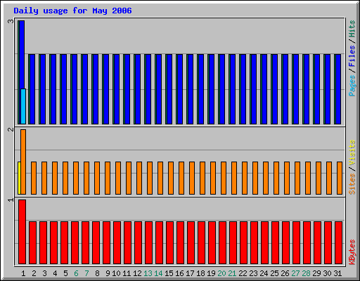The image size is (360, 281).
Task: Click day label "8" on the x-axis
Action: pos(97,273)
